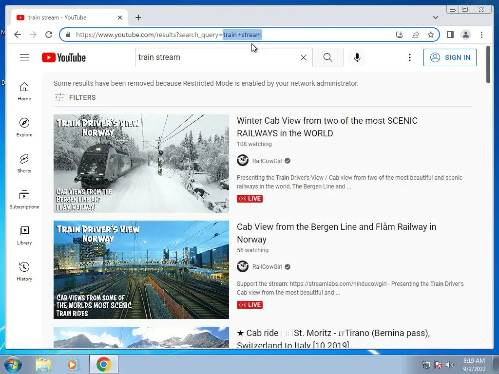Expand the FILTERS options
This screenshot has height=374, width=499.
pos(75,97)
